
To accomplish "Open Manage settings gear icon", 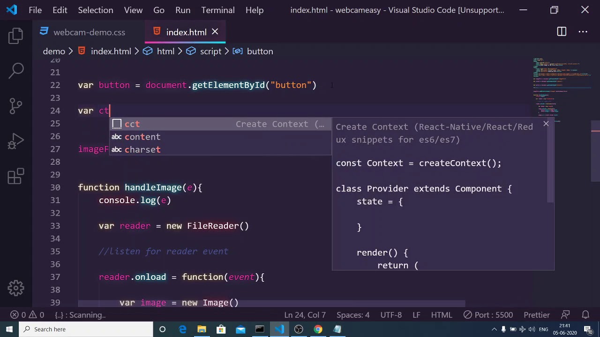I will pyautogui.click(x=15, y=288).
